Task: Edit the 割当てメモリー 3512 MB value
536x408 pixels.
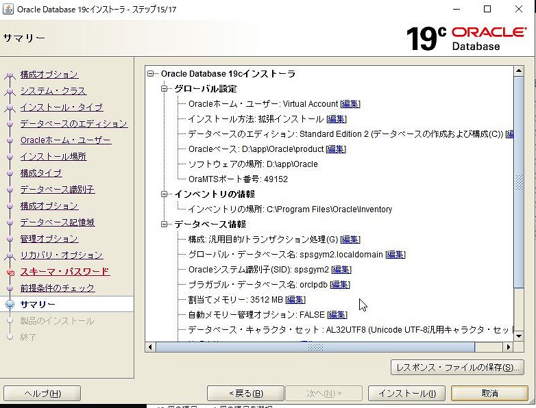Action: pyautogui.click(x=295, y=299)
